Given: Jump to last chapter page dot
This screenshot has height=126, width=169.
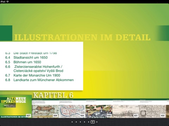Looking at the screenshot, I should tap(97, 122).
